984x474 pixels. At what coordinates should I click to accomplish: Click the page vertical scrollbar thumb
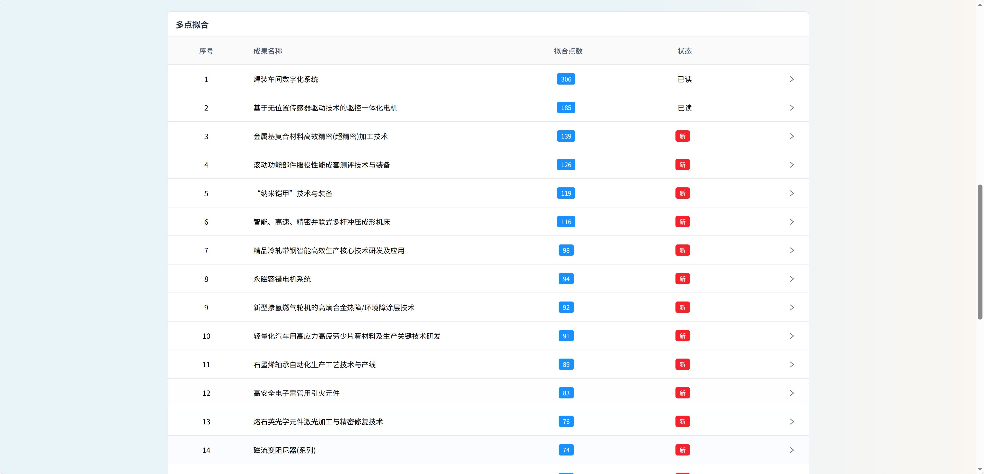(x=980, y=252)
